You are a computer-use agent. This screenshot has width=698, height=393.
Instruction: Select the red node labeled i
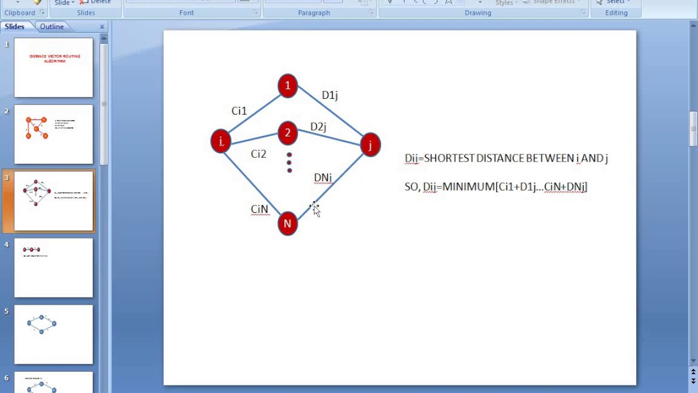tap(221, 141)
